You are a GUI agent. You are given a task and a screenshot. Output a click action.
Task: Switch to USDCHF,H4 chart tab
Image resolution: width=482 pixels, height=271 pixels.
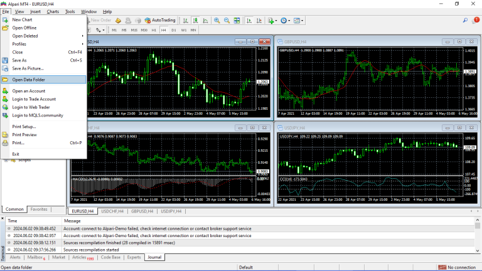112,211
